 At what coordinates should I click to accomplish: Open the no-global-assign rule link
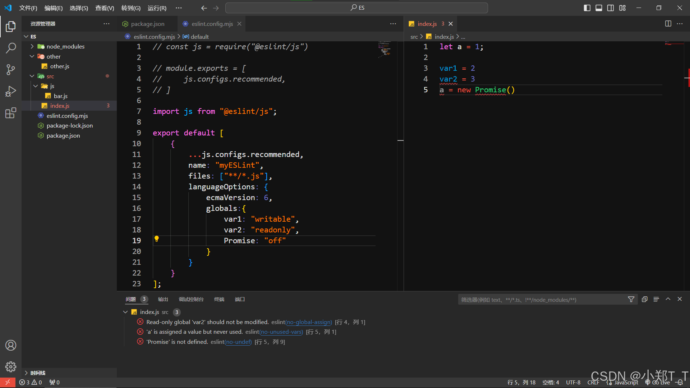pyautogui.click(x=309, y=322)
